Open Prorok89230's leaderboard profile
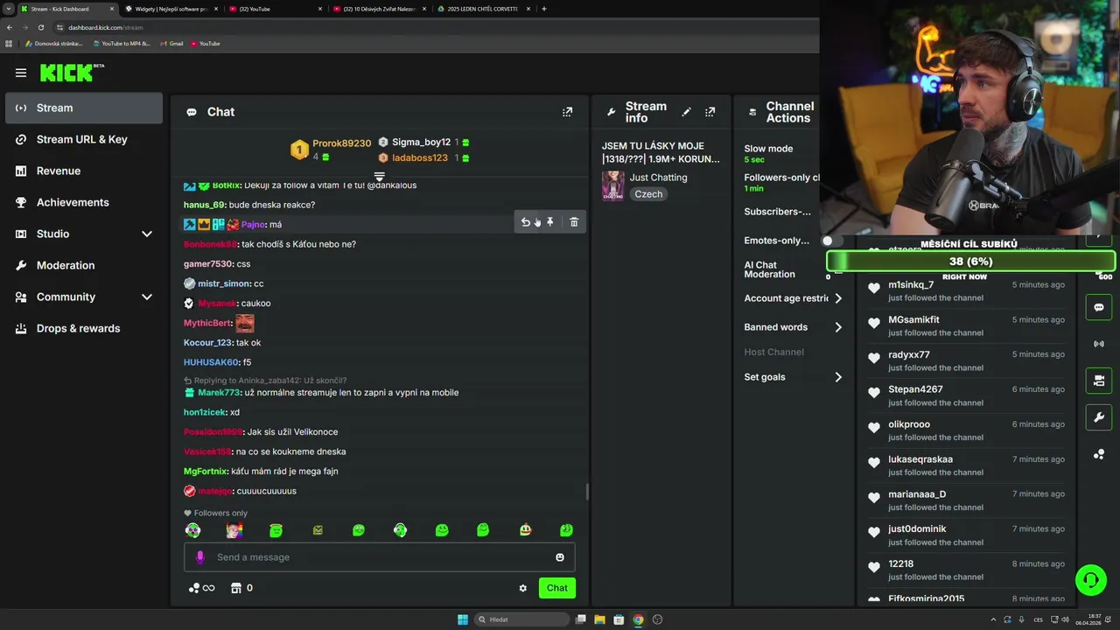The width and height of the screenshot is (1120, 630). coord(341,143)
